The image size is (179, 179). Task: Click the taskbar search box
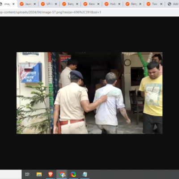tap(11, 174)
